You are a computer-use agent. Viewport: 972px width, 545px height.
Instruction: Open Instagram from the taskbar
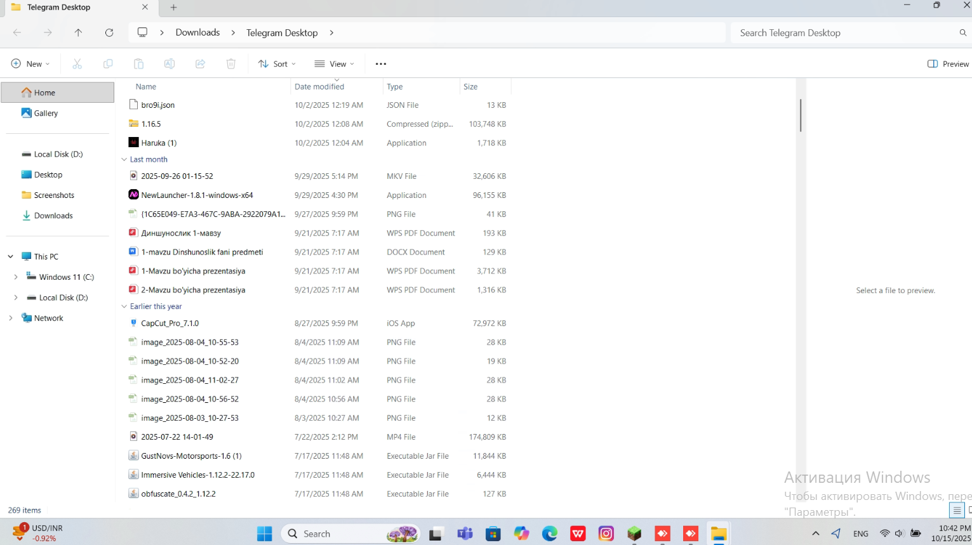tap(606, 534)
